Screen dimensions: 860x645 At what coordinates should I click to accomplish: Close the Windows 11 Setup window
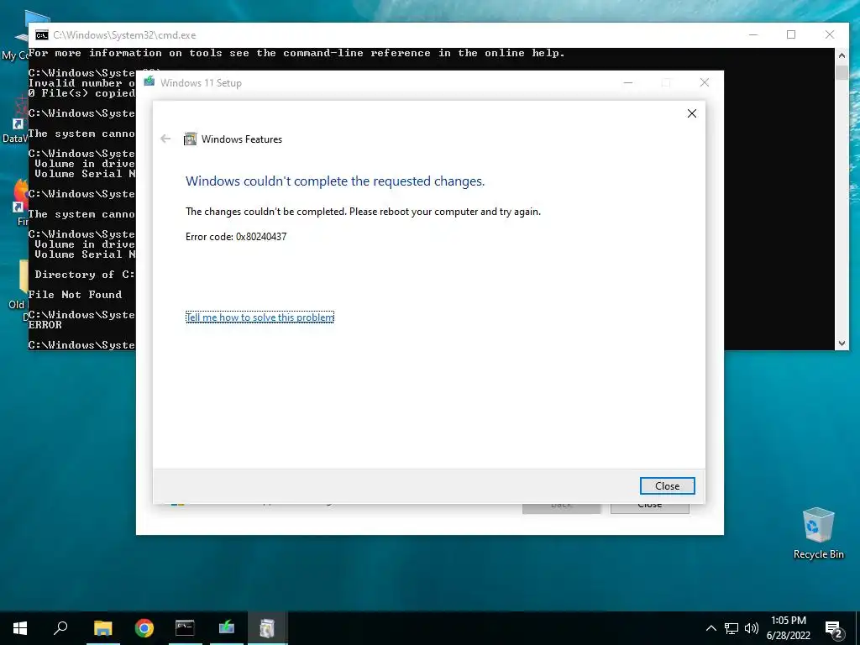[705, 83]
